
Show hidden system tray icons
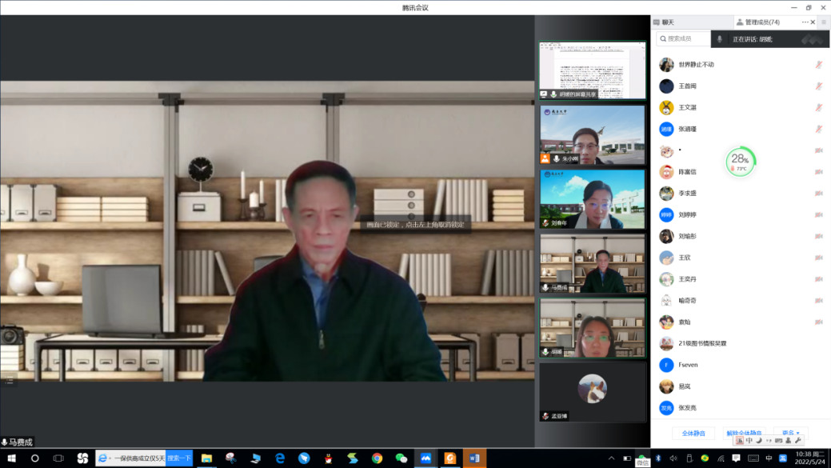[612, 458]
